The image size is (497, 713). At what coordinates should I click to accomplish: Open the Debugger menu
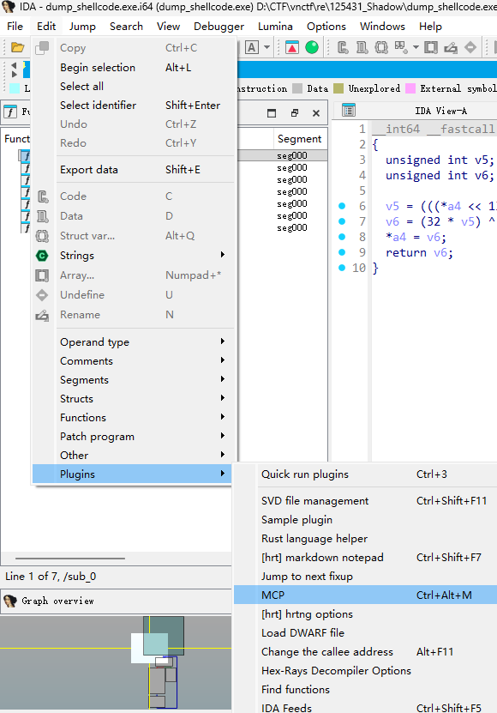219,27
